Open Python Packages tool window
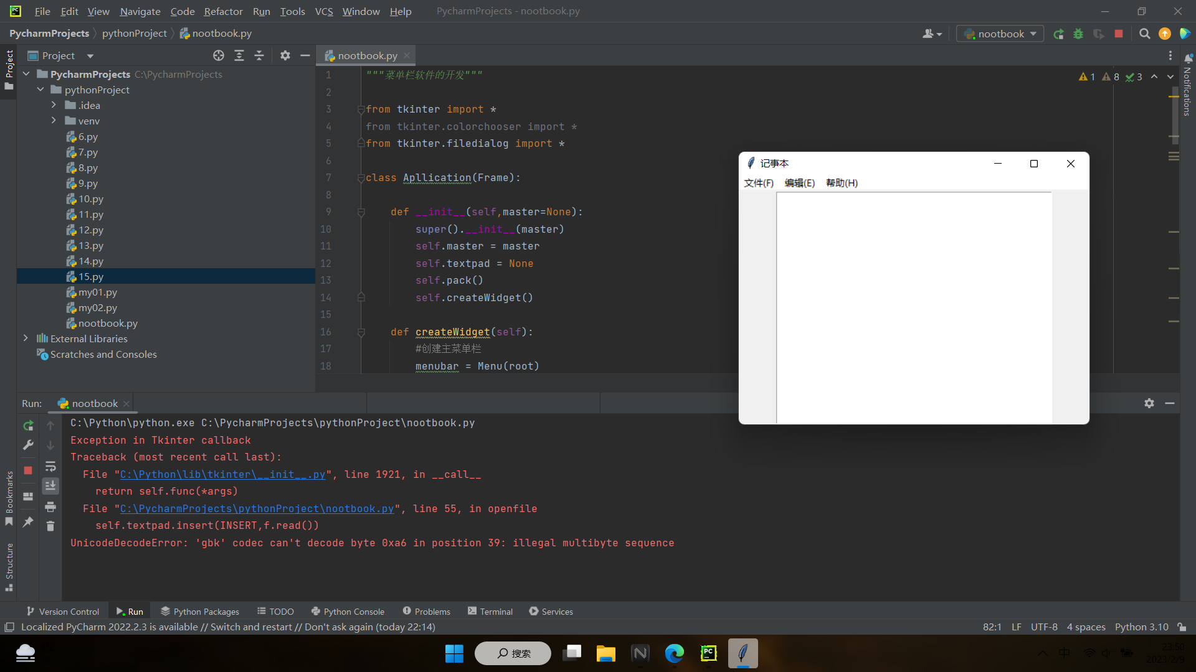 pyautogui.click(x=199, y=612)
